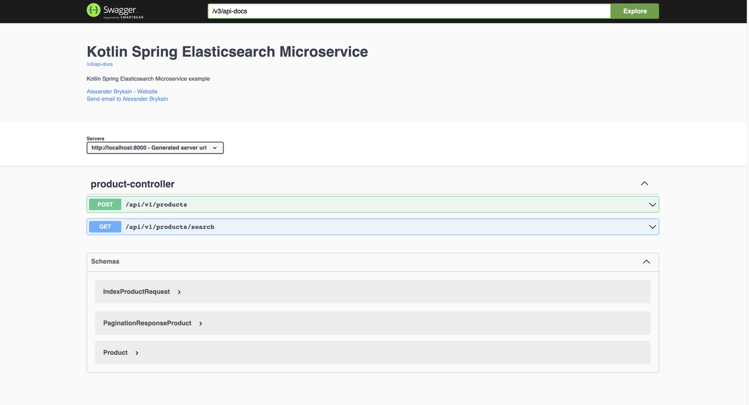Screen dimensions: 749x405
Task: Click the Microservice example description text
Action: point(148,79)
